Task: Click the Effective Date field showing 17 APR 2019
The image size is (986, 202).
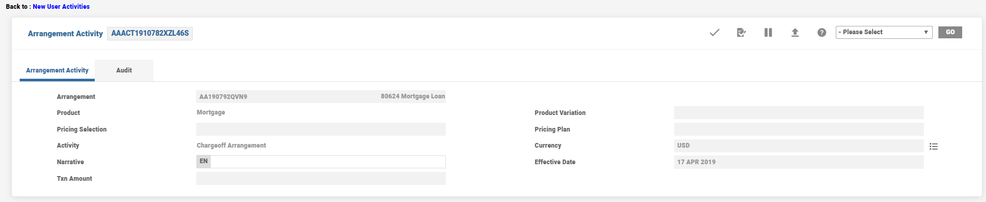Action: [799, 162]
